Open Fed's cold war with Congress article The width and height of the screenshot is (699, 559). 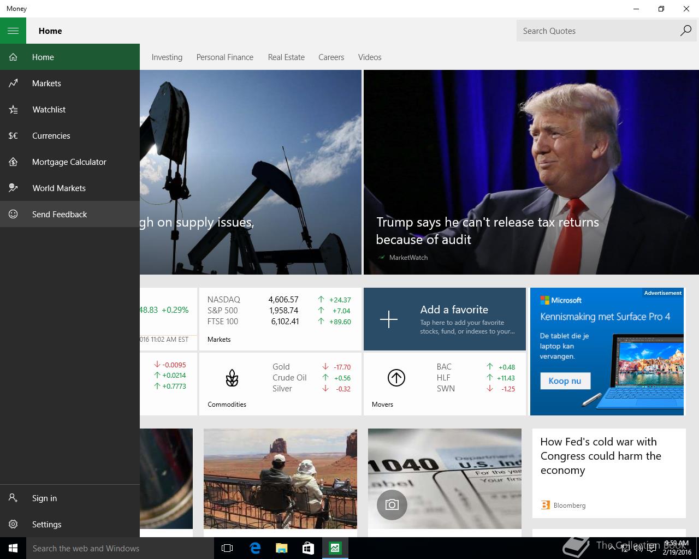[x=601, y=456]
